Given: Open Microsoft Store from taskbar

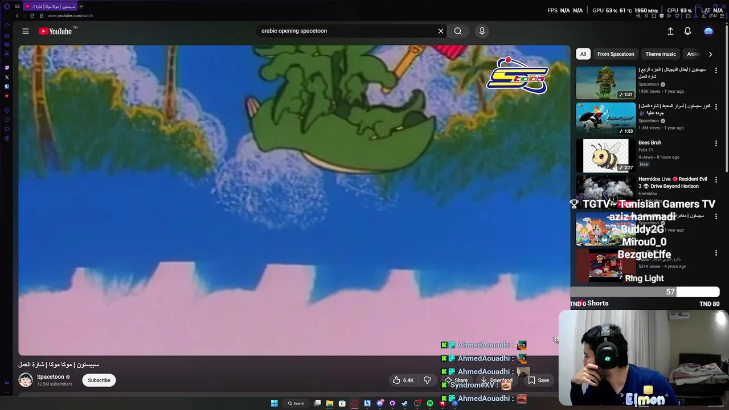Looking at the screenshot, I should click(x=342, y=403).
